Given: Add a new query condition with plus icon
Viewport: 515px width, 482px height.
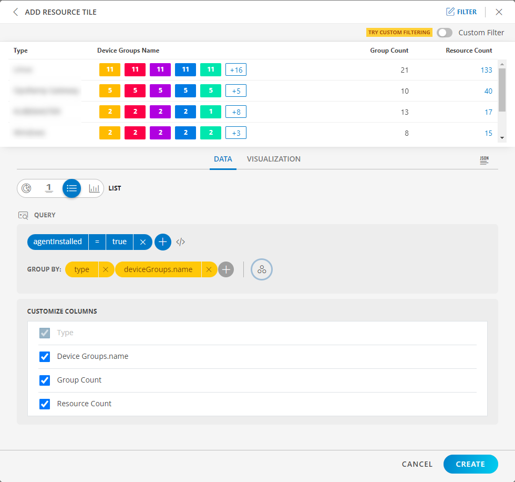Looking at the screenshot, I should point(162,242).
